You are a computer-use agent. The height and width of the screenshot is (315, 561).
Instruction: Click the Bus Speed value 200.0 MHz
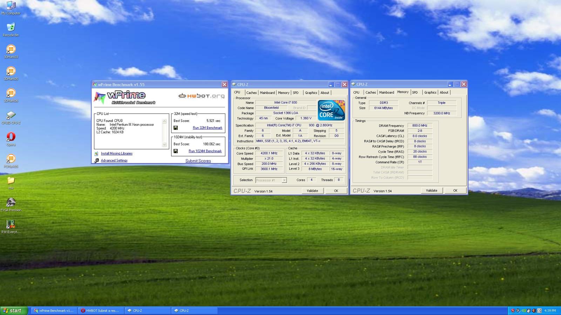click(269, 164)
